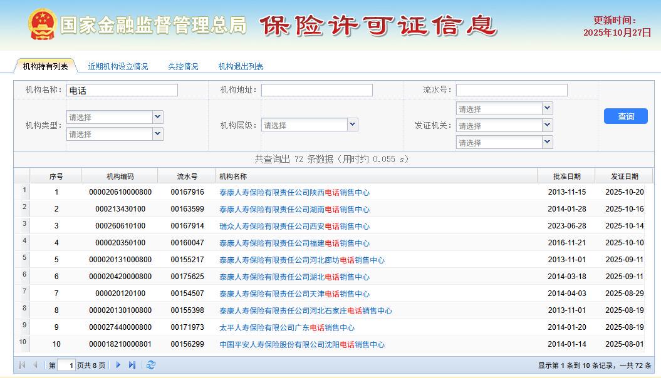
Task: Open the 失控情况 tab
Action: (x=183, y=66)
